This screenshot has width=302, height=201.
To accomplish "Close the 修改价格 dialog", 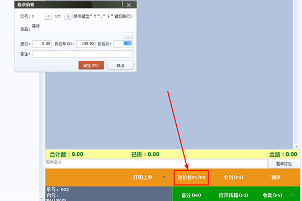I will (129, 5).
